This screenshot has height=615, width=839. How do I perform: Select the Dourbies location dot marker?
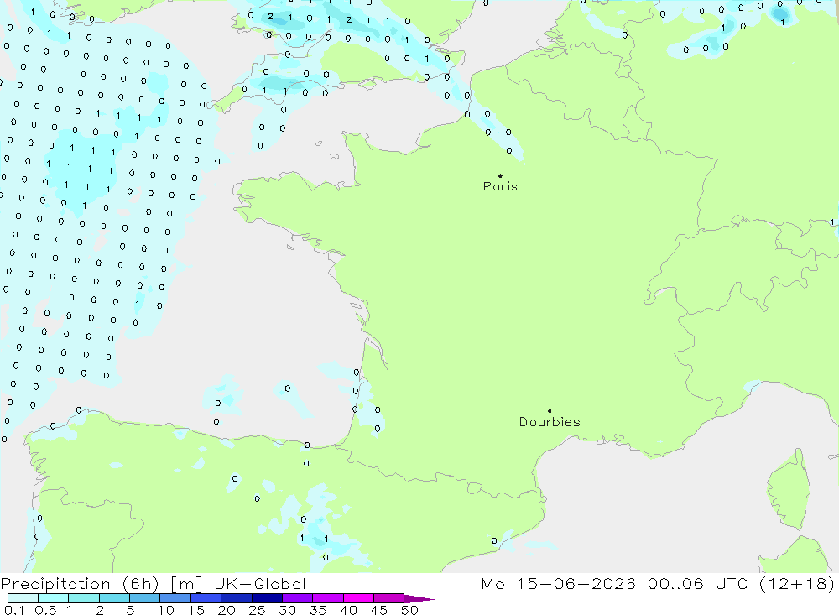tap(550, 411)
